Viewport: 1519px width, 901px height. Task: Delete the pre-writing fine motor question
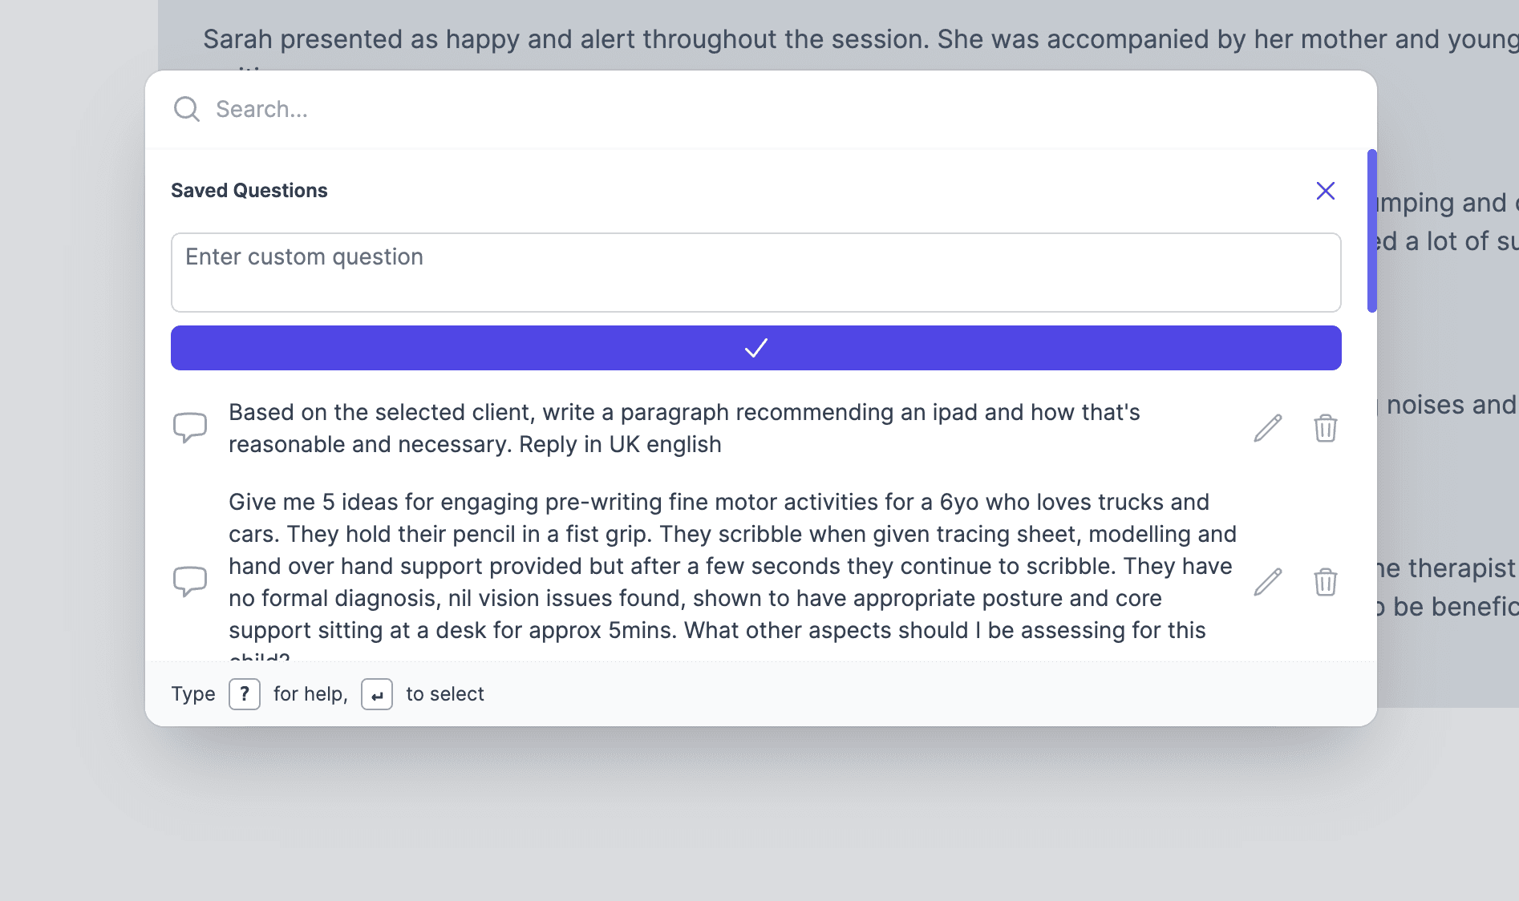tap(1325, 582)
